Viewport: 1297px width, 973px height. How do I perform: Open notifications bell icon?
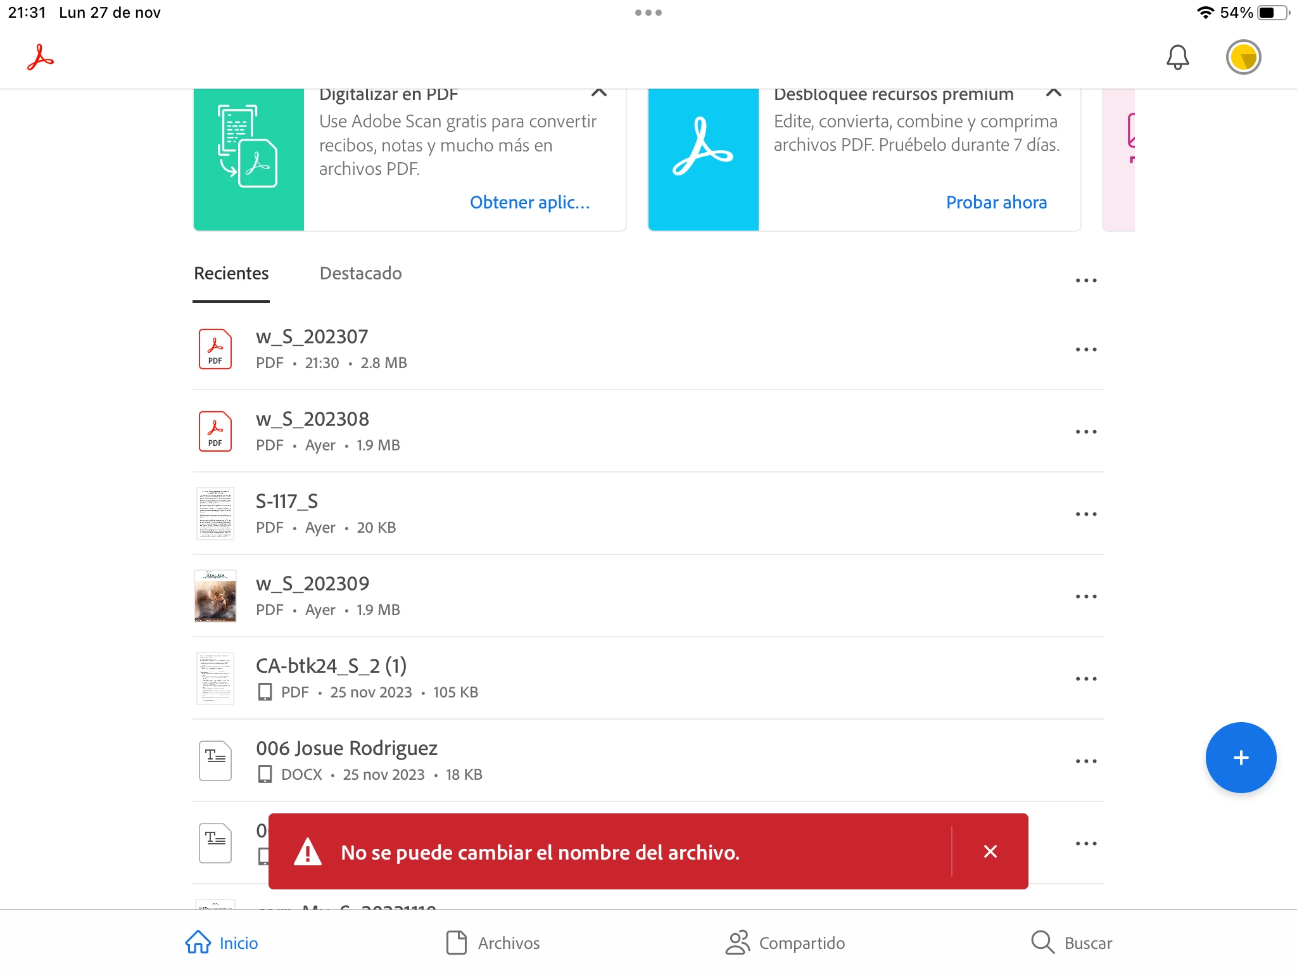[x=1177, y=57]
